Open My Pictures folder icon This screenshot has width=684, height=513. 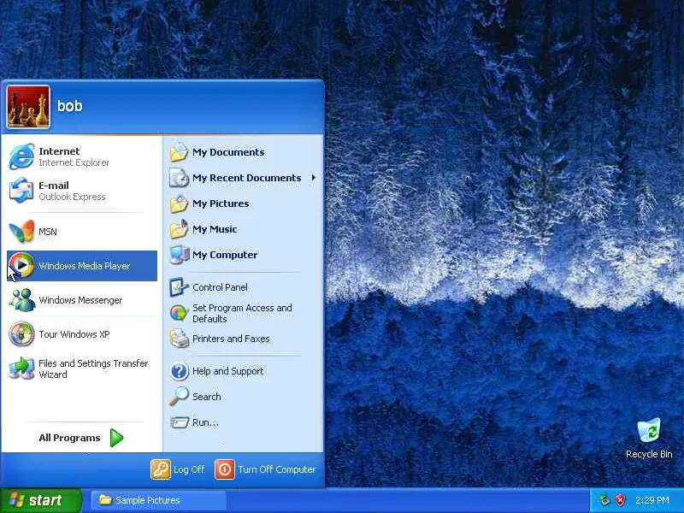click(x=179, y=203)
